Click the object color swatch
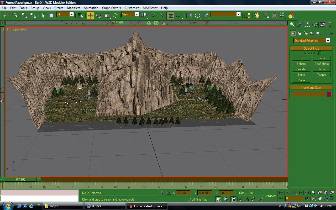The image size is (336, 210). tap(329, 94)
